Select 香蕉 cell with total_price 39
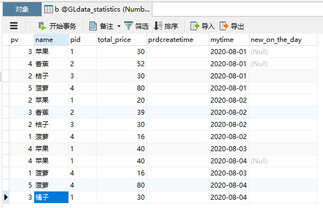Viewport: 323px width, 208px height. [x=51, y=113]
